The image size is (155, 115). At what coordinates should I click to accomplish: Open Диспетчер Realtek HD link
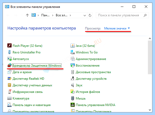click(28, 79)
